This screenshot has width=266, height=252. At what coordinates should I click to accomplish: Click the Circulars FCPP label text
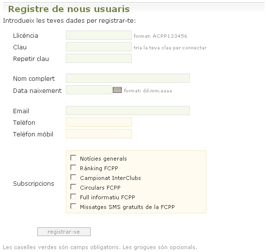coord(100,188)
